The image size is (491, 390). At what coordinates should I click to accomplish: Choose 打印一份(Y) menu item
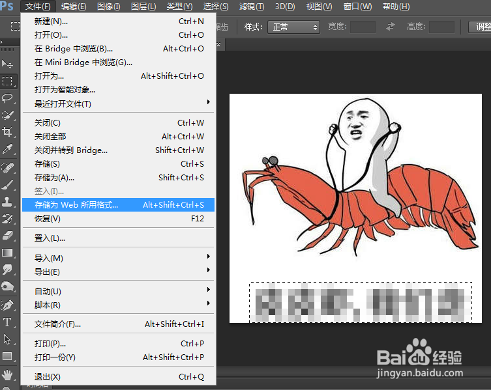119,357
